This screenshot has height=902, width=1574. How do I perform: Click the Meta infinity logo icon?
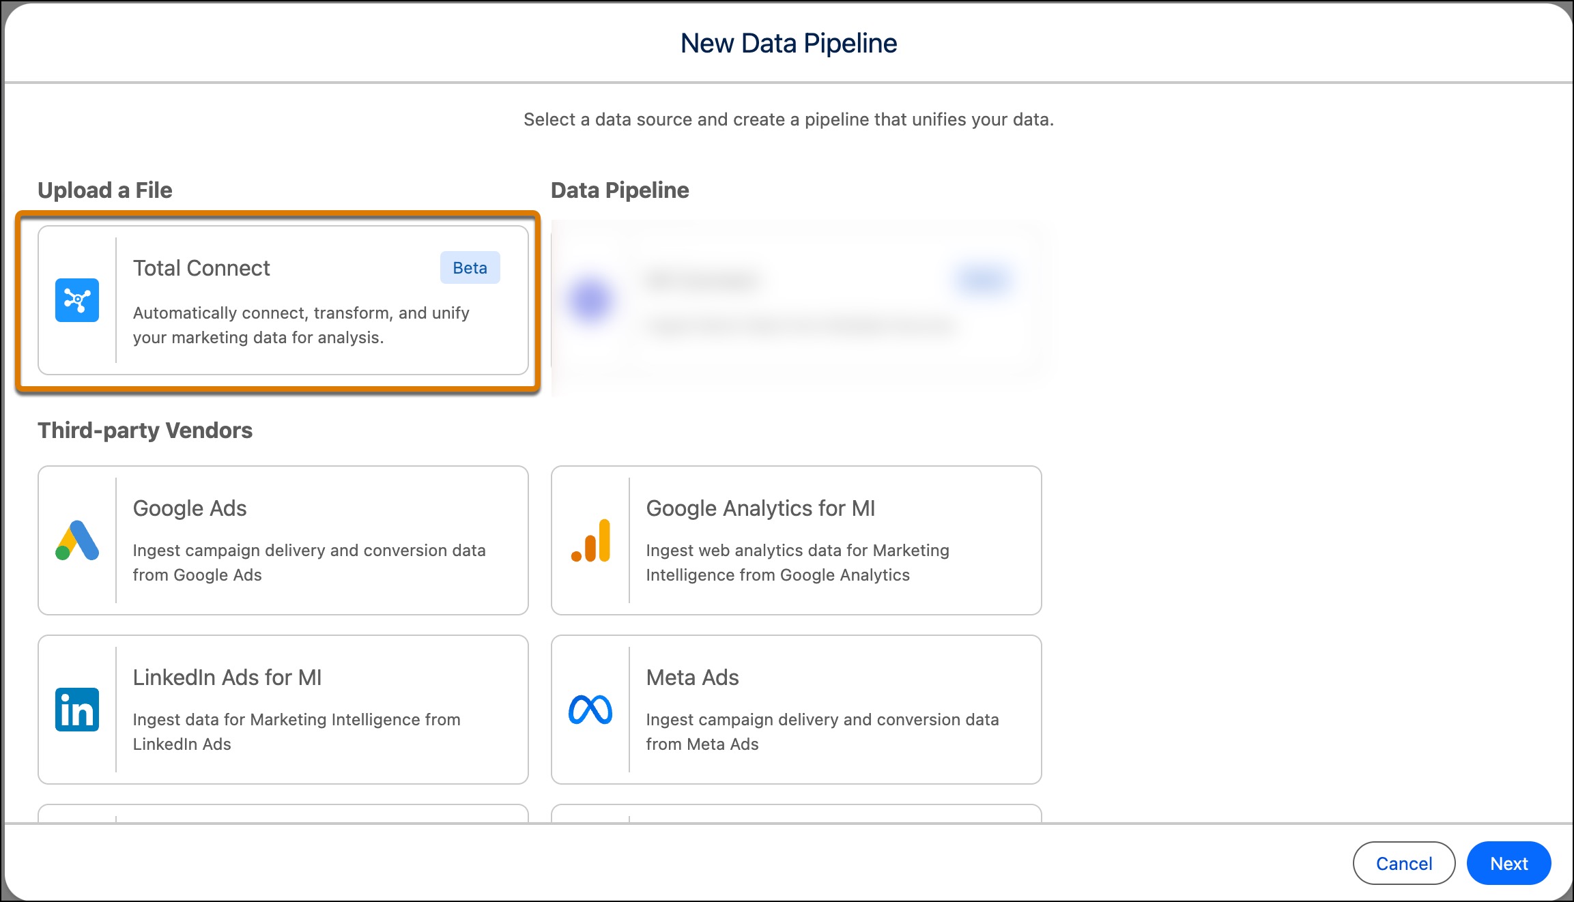590,710
